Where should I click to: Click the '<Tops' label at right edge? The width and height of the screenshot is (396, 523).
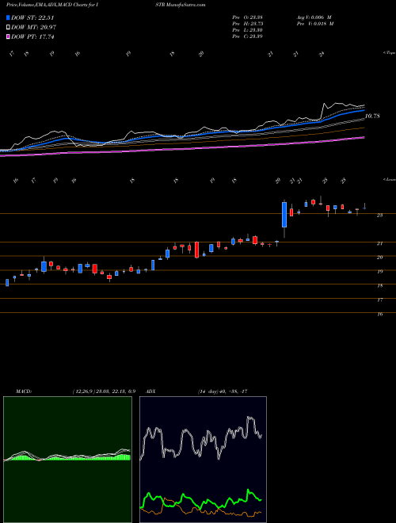tap(389, 53)
